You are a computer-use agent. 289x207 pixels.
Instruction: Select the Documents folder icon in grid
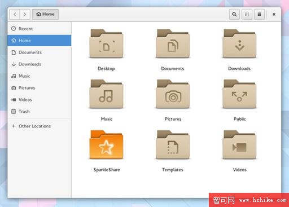(173, 43)
